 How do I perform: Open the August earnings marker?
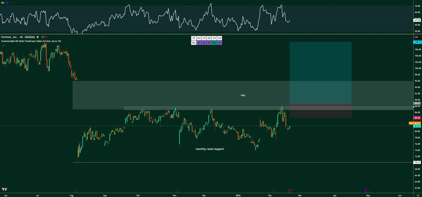point(76,190)
